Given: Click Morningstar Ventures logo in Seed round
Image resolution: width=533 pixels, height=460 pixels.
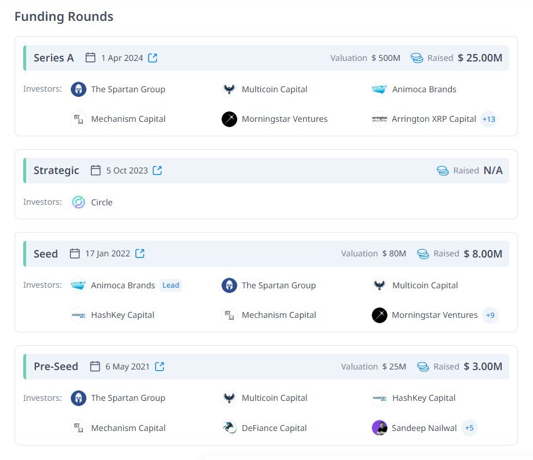Looking at the screenshot, I should pos(379,315).
